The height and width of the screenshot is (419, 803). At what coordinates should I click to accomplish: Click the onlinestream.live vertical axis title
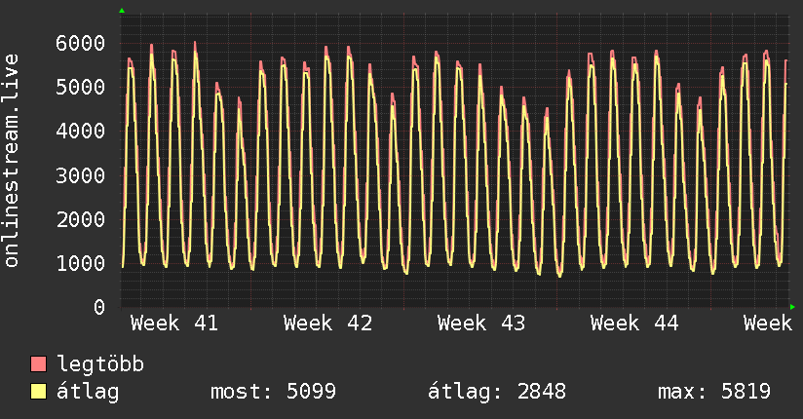(x=12, y=161)
